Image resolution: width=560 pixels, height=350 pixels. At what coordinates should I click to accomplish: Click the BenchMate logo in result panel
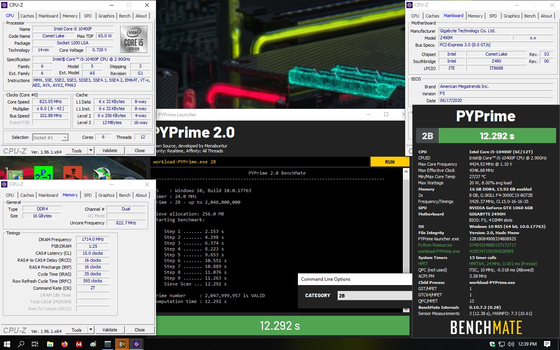[486, 328]
